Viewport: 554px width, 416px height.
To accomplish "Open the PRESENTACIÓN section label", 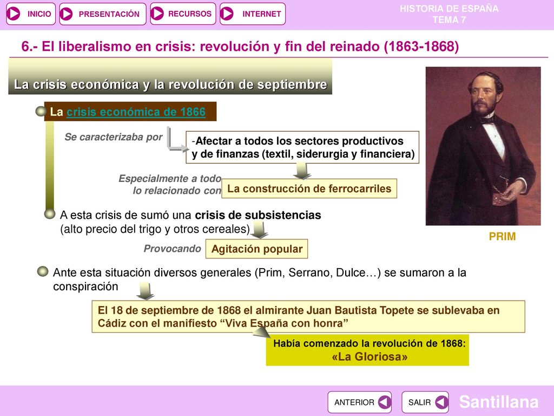I will click(109, 14).
